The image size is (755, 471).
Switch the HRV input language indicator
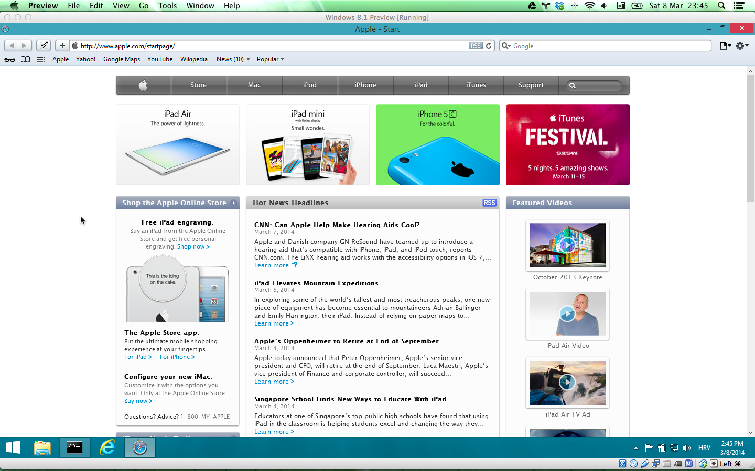tap(704, 448)
